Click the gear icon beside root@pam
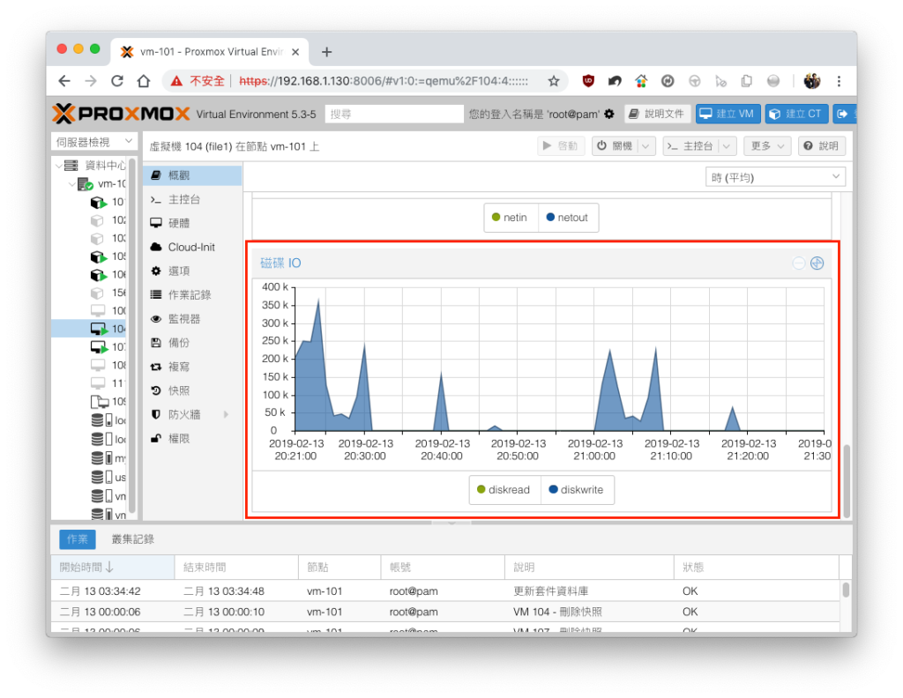This screenshot has height=698, width=903. coord(608,114)
